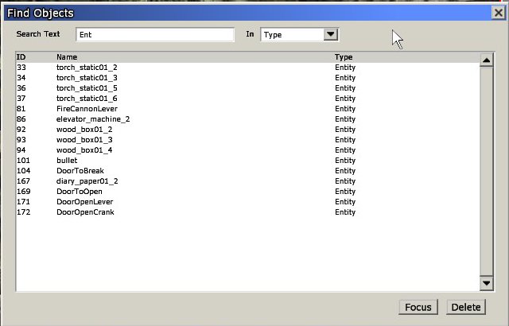Screen dimensions: 509x326
Task: Pick the DoorToBreak object
Action: coord(80,171)
